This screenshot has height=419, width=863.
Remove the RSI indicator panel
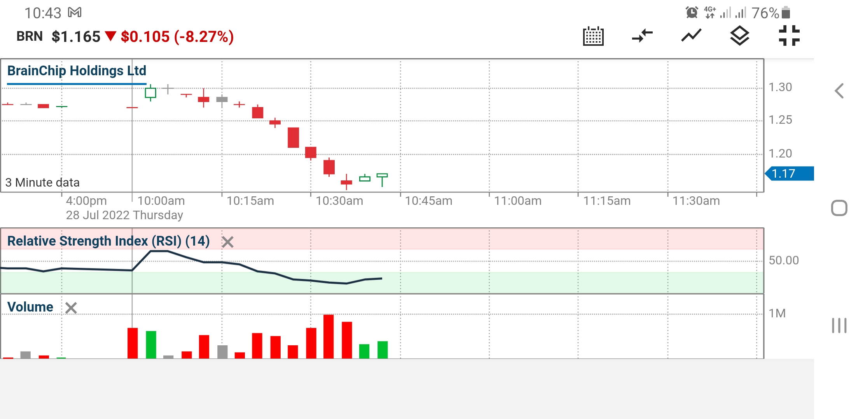pyautogui.click(x=227, y=242)
